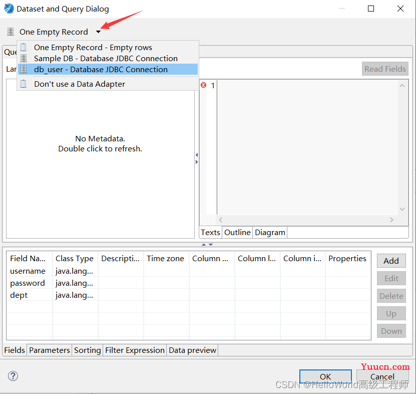Click the Edit field button

point(391,278)
